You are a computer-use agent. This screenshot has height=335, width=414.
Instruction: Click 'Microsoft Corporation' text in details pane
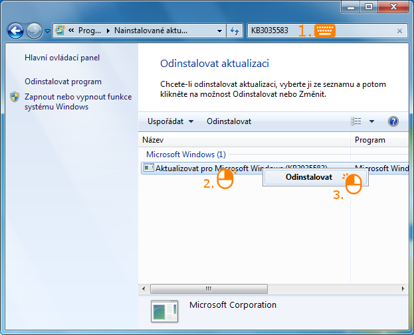[x=233, y=305]
